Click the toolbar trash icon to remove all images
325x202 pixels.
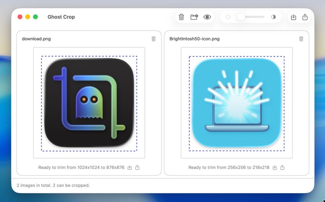pyautogui.click(x=181, y=17)
